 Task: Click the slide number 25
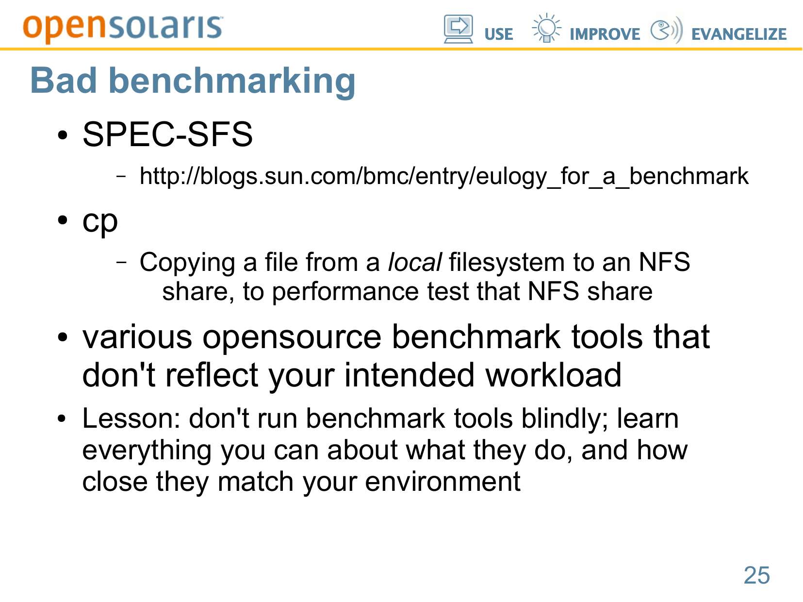pyautogui.click(x=756, y=575)
